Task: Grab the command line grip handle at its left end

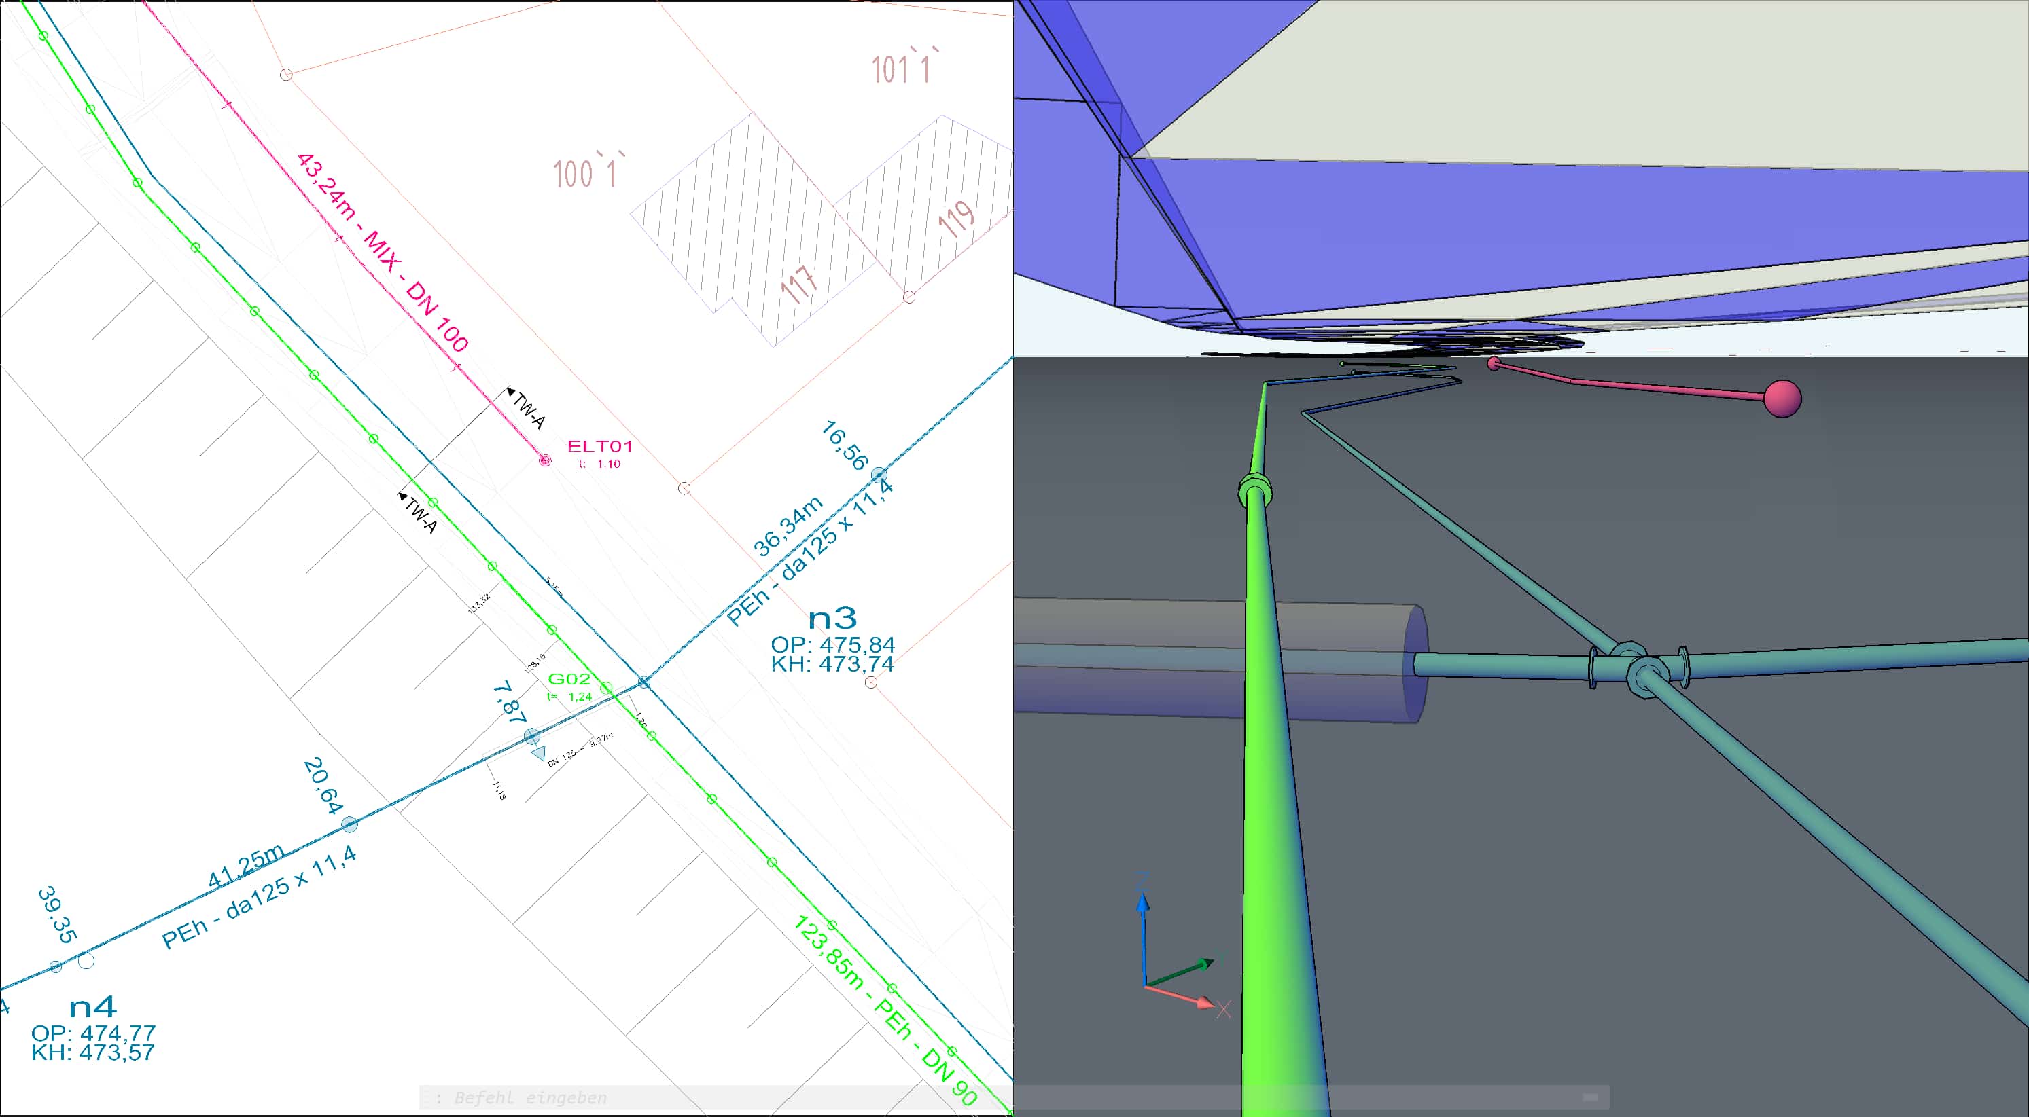Action: [x=426, y=1097]
